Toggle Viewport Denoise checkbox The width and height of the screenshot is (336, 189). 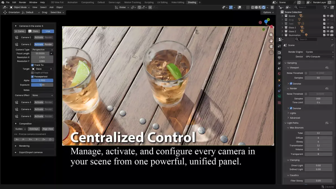[291, 83]
